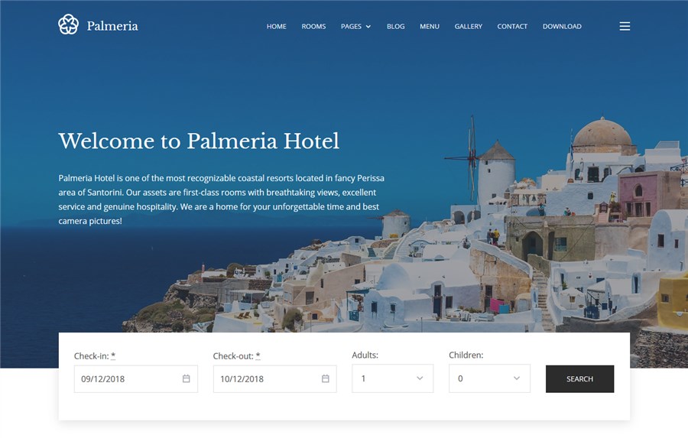Open the hamburger menu icon
The height and width of the screenshot is (438, 688).
(x=625, y=26)
